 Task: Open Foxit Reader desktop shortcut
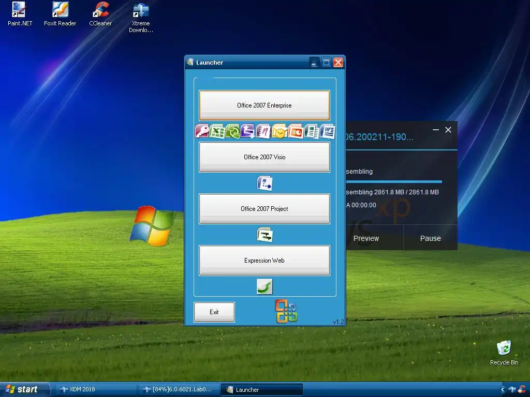coord(60,14)
